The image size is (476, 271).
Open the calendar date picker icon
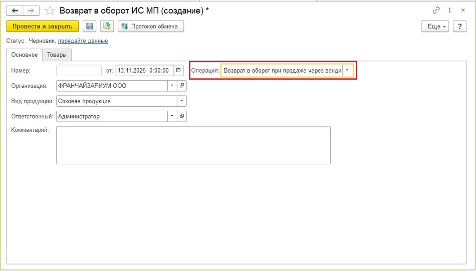179,71
